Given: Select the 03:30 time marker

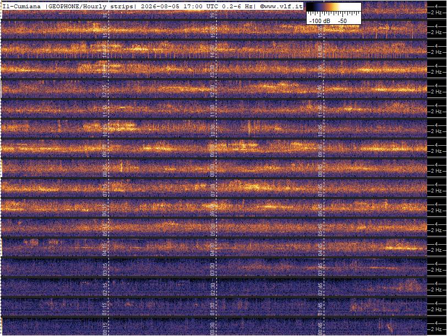Looking at the screenshot, I should pyautogui.click(x=212, y=269).
